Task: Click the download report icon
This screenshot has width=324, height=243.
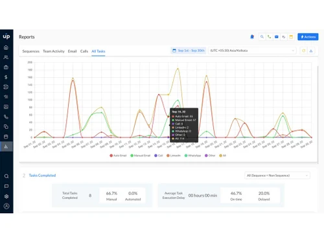Action: click(x=311, y=51)
